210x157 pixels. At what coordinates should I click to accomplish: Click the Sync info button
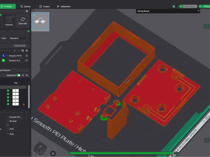23,21
